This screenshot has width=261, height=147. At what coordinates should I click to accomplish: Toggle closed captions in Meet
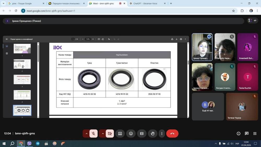[142, 133]
